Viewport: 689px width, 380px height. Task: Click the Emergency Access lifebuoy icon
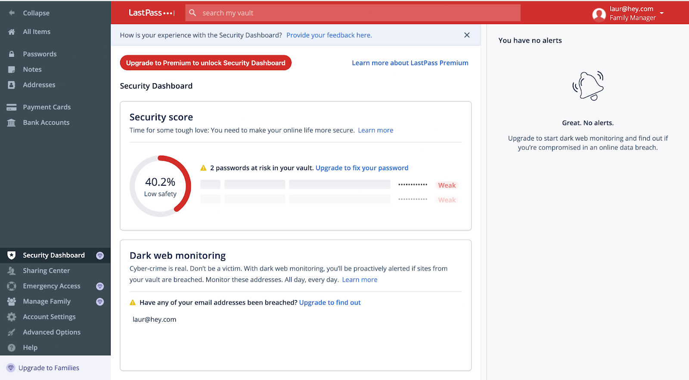(x=12, y=287)
